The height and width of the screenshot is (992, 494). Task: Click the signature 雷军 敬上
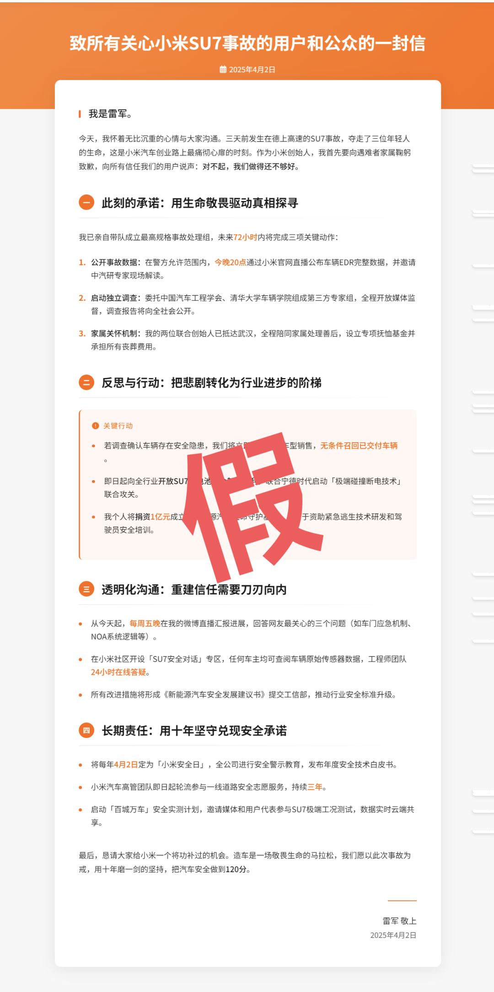tap(399, 921)
